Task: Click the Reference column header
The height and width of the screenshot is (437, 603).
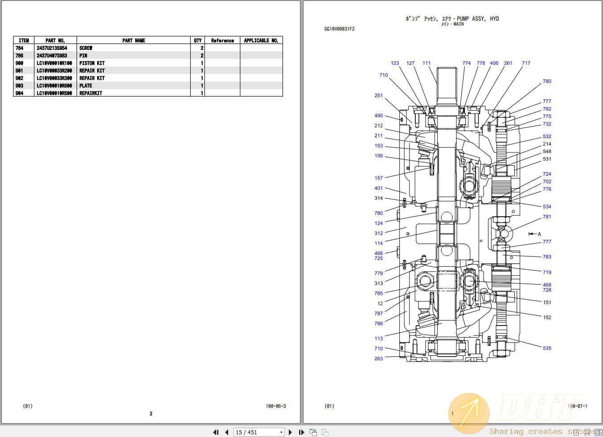Action: coord(222,41)
